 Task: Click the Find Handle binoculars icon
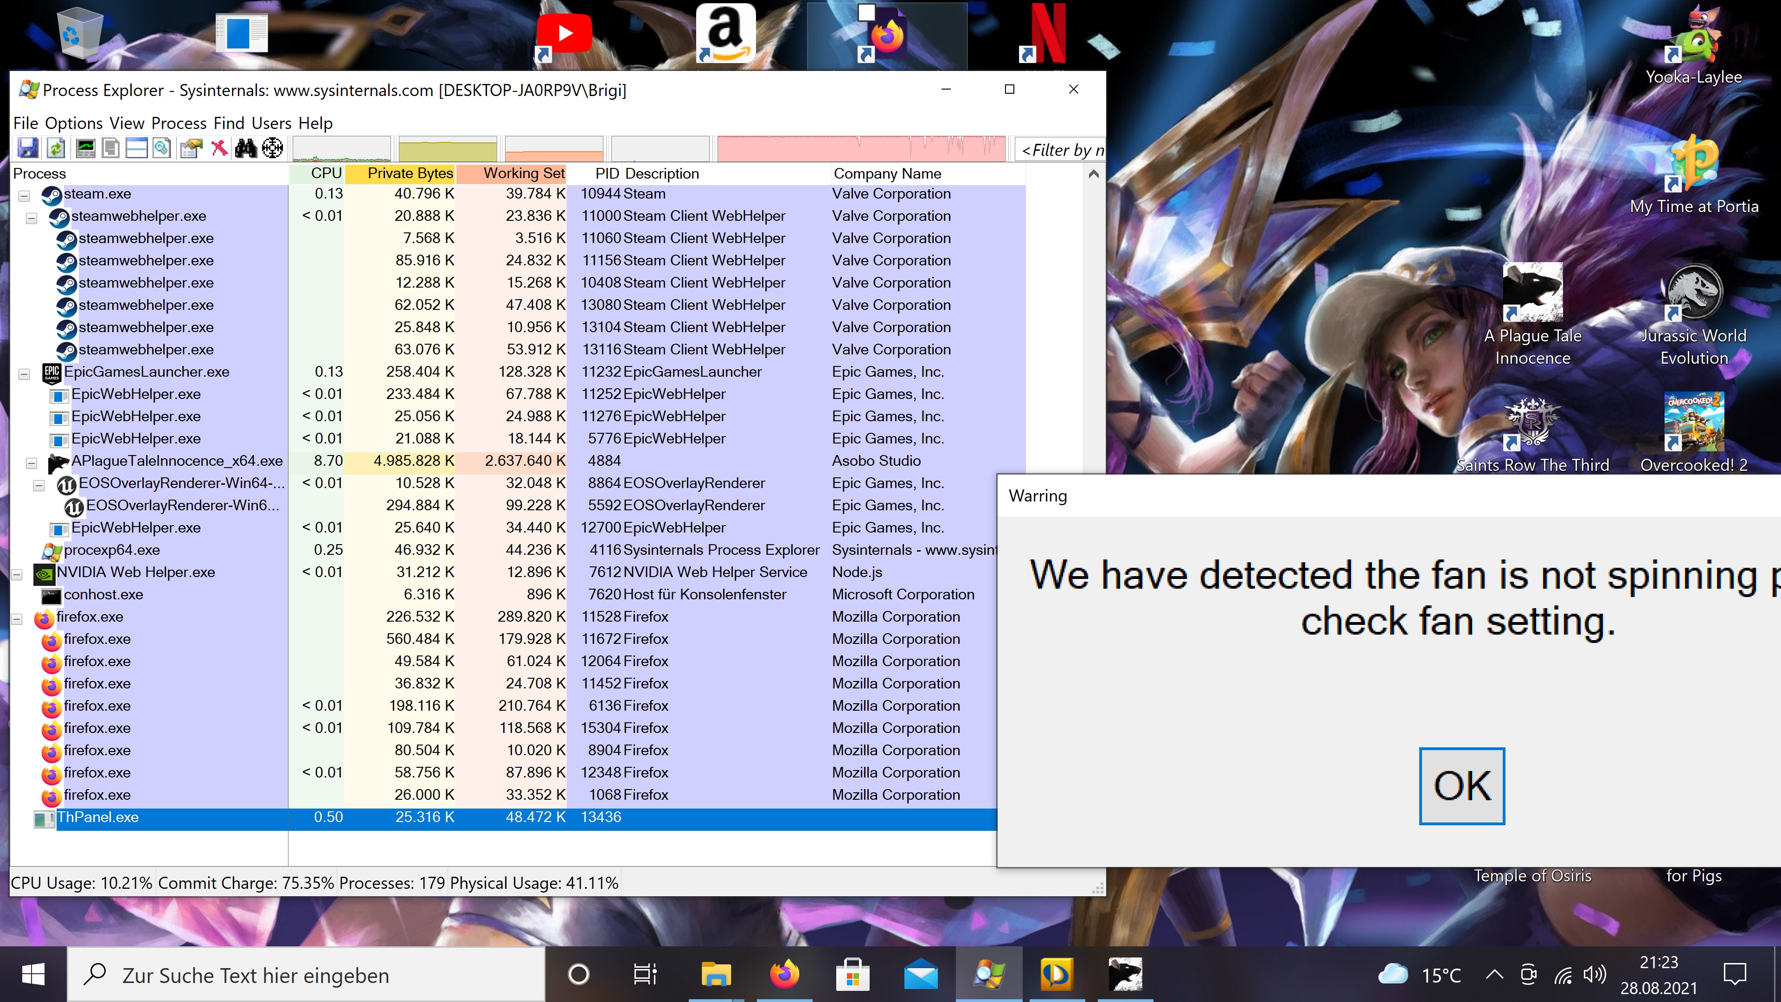click(245, 148)
